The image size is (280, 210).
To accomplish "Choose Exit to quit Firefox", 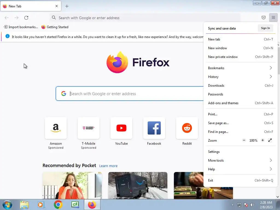I will tap(241, 180).
